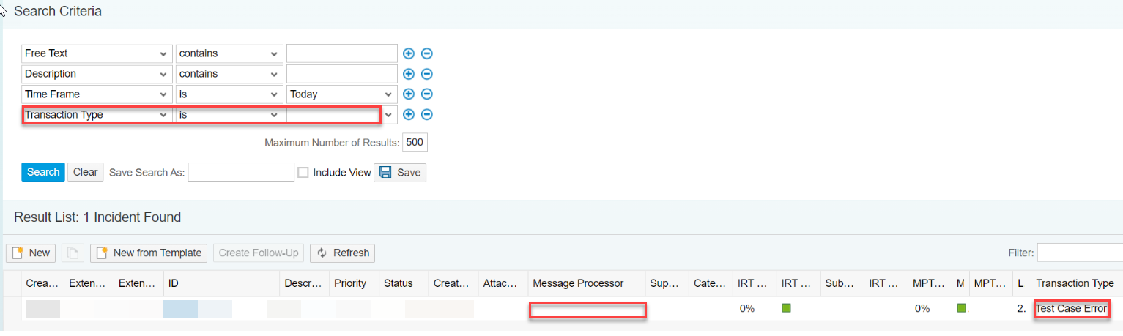Click the disabled copy incident icon
Screen dimensions: 1123x336
(73, 253)
